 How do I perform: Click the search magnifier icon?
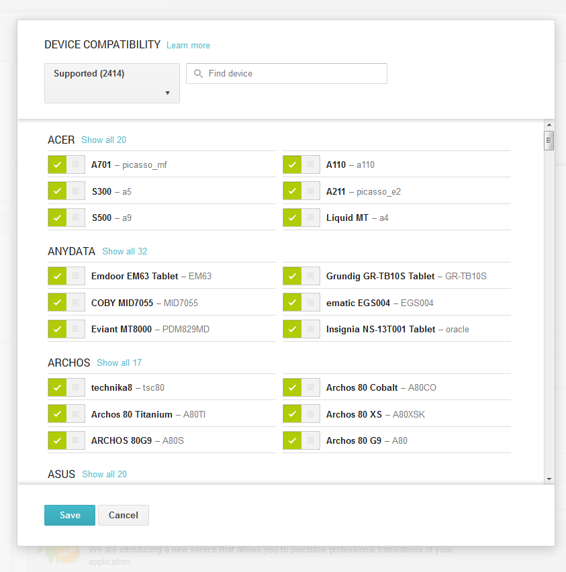[198, 74]
